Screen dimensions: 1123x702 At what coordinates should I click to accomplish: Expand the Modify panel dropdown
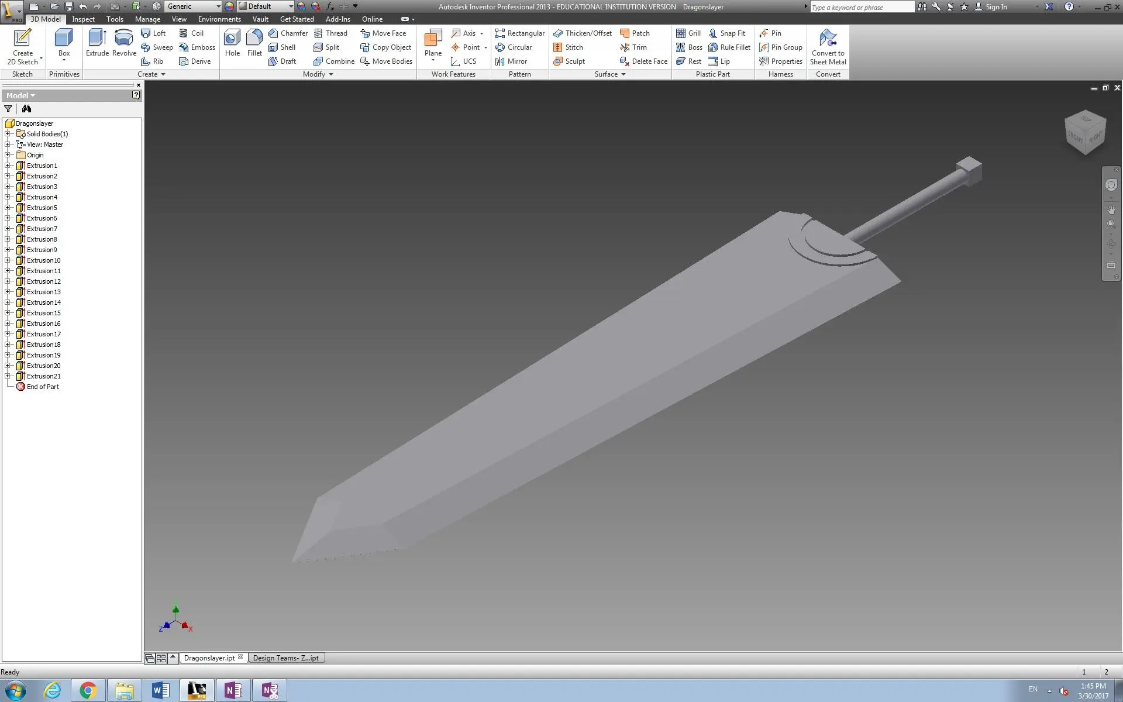click(x=331, y=74)
